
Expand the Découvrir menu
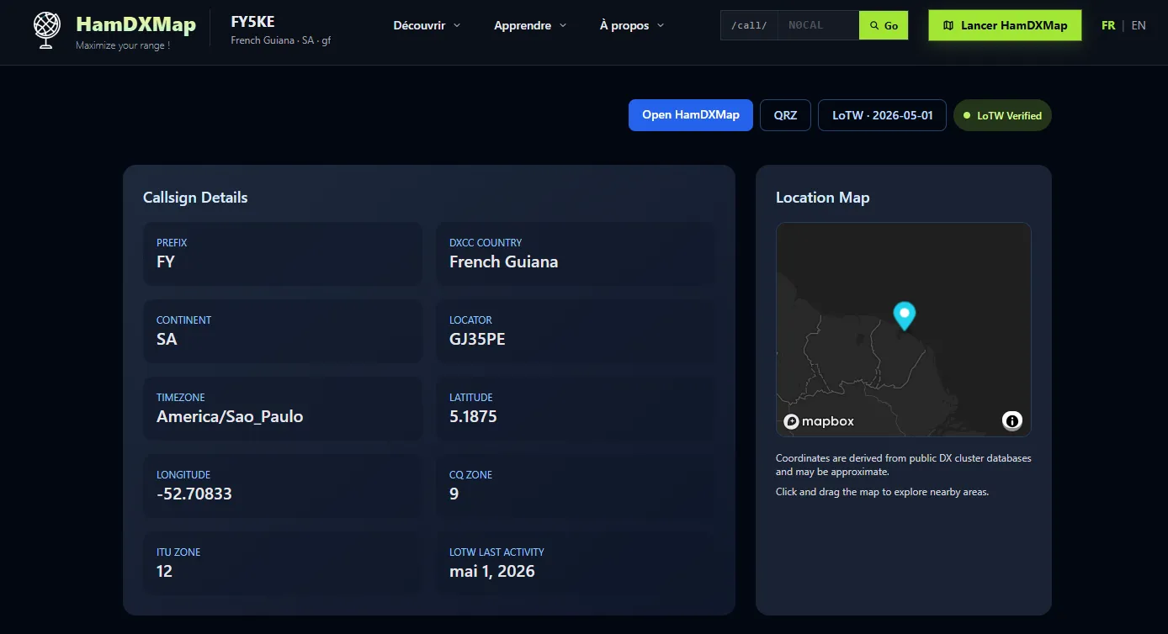(x=427, y=25)
